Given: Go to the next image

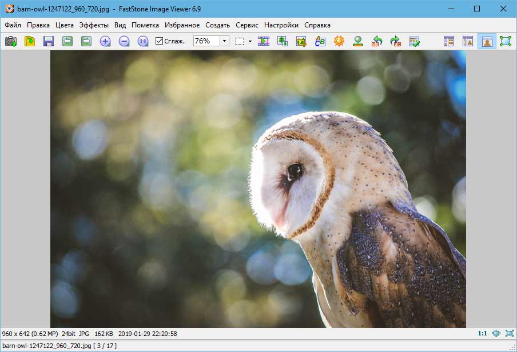Looking at the screenshot, I should tap(86, 41).
